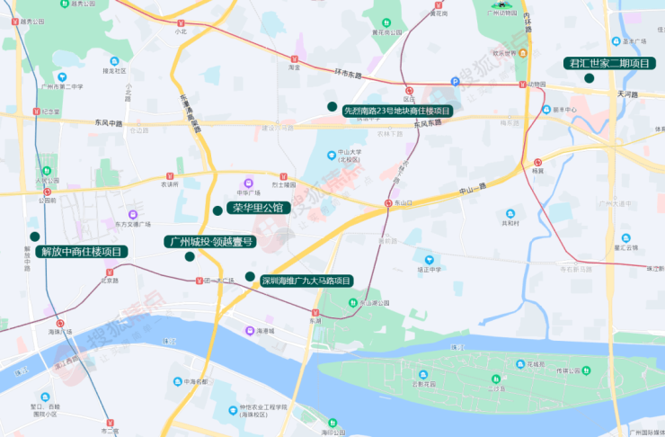665x437 pixels.
Task: Open the 解放中商住楼项目 marker label
Action: point(82,252)
